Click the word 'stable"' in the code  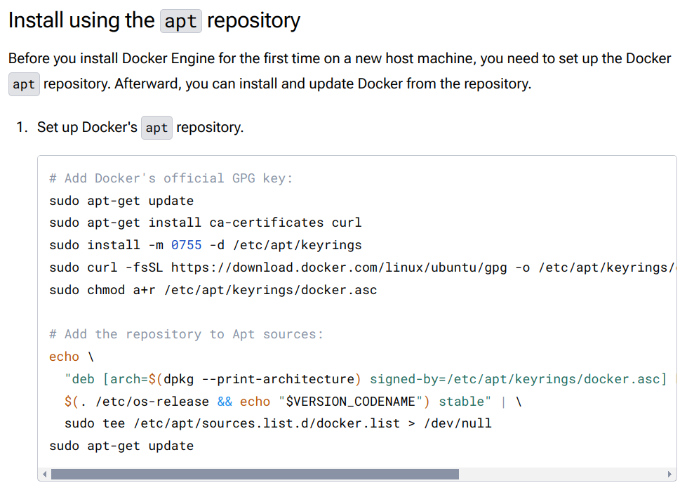coord(465,402)
